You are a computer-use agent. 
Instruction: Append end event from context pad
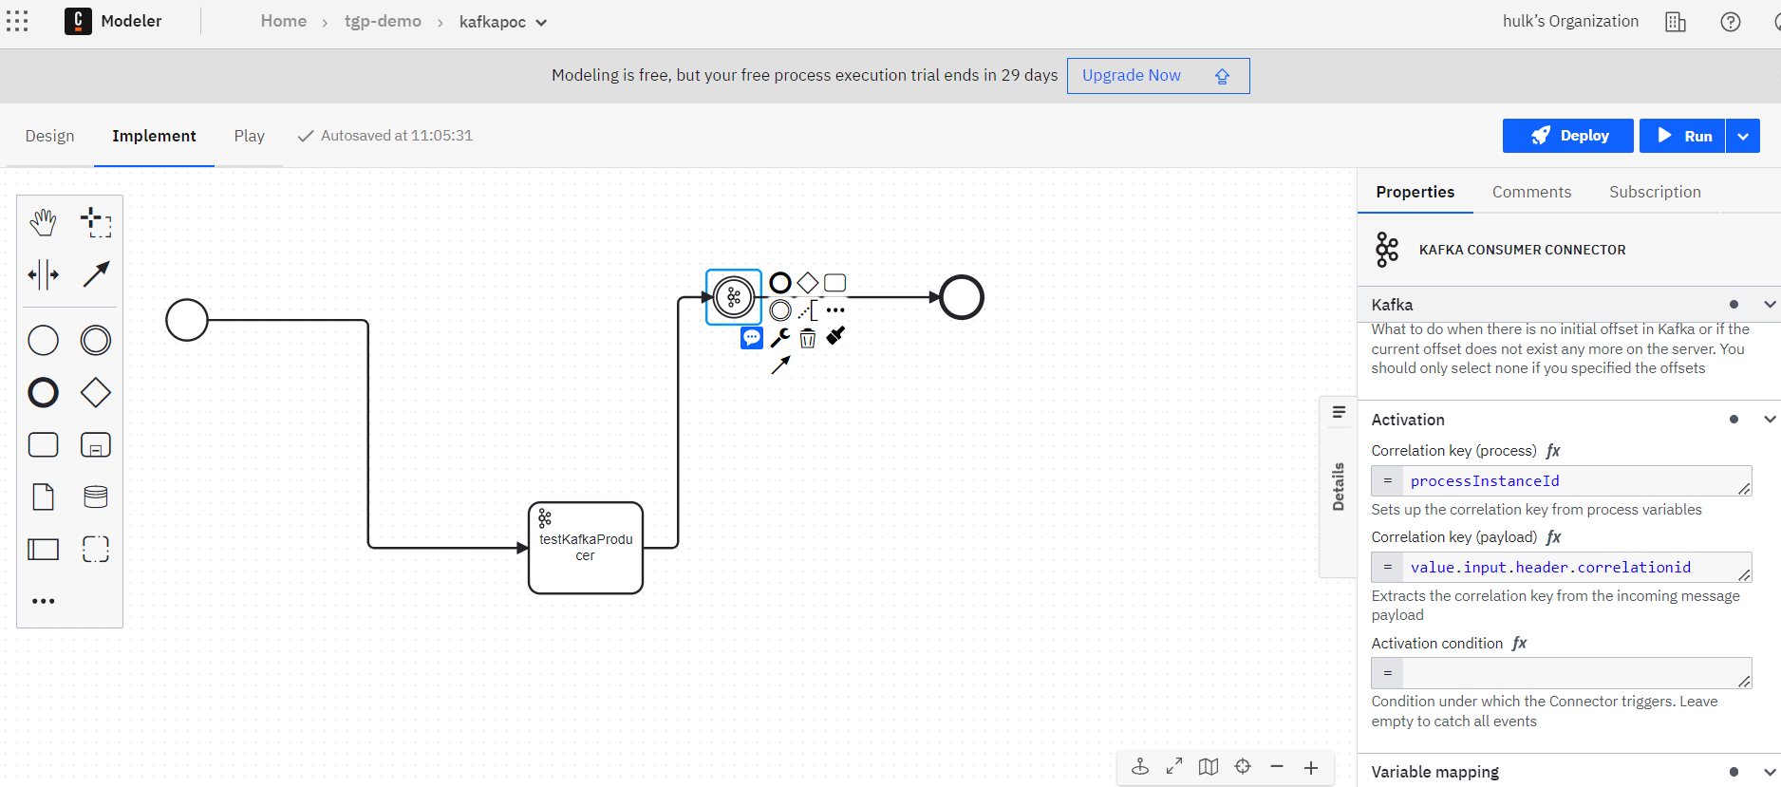point(780,283)
